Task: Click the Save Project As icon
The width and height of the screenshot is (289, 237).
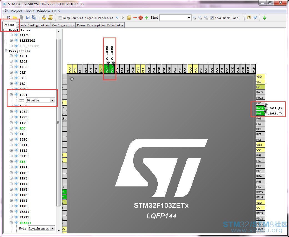Action: pyautogui.click(x=34, y=18)
